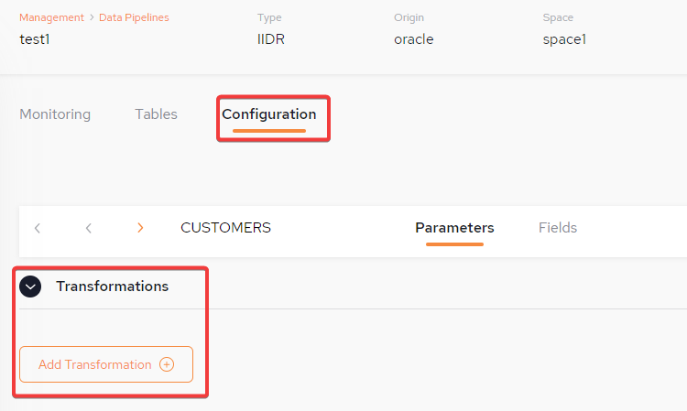Click the test1 pipeline name
687x411 pixels.
tap(35, 39)
